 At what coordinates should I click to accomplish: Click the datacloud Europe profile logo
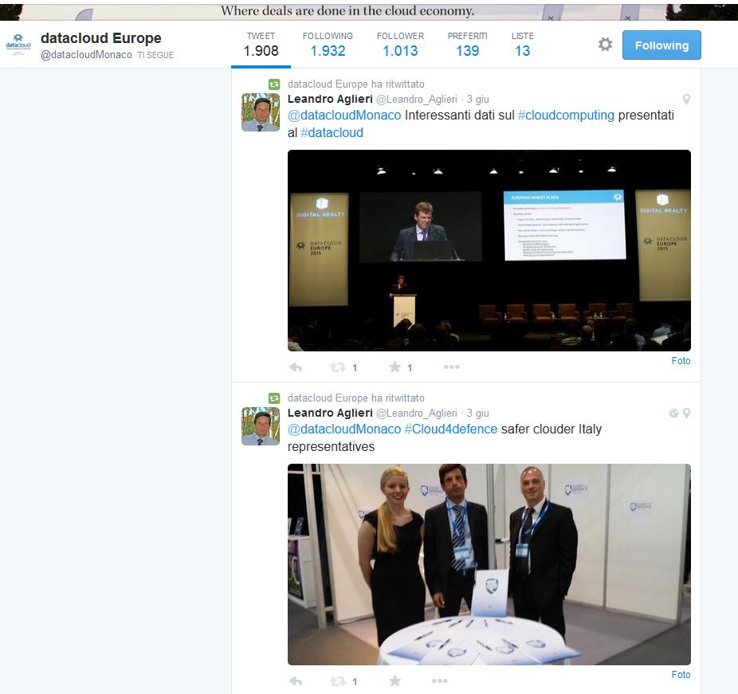click(x=18, y=45)
